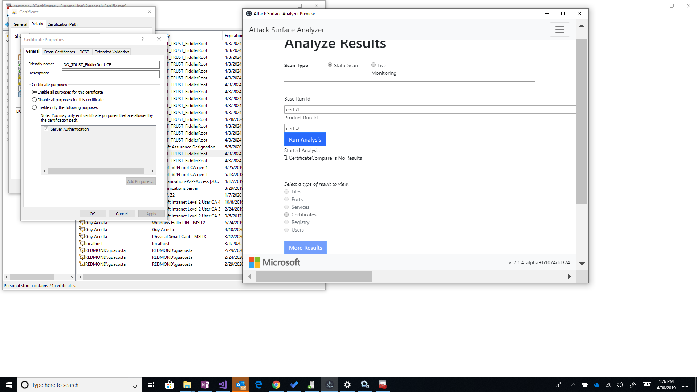Choose the Certificates result type
This screenshot has height=392, width=697.
pos(286,215)
